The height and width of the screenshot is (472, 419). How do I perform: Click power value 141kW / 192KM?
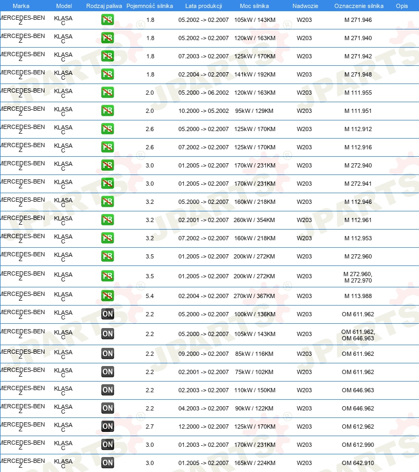tap(255, 74)
